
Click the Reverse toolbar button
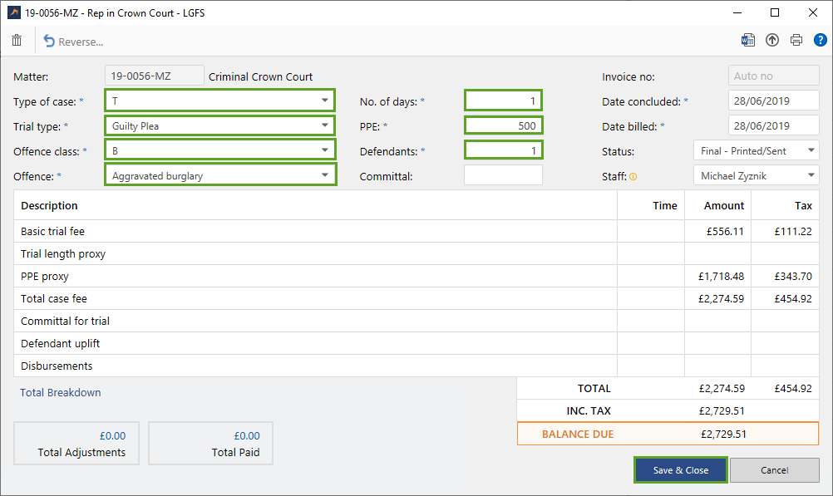click(73, 42)
